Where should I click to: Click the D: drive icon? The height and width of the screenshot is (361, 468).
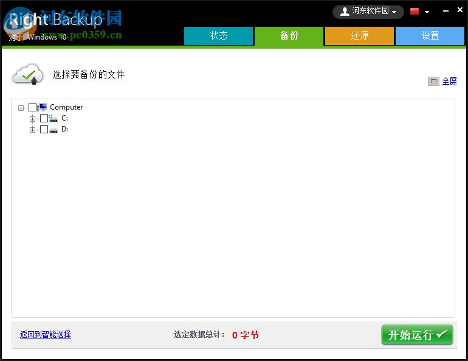tap(53, 130)
